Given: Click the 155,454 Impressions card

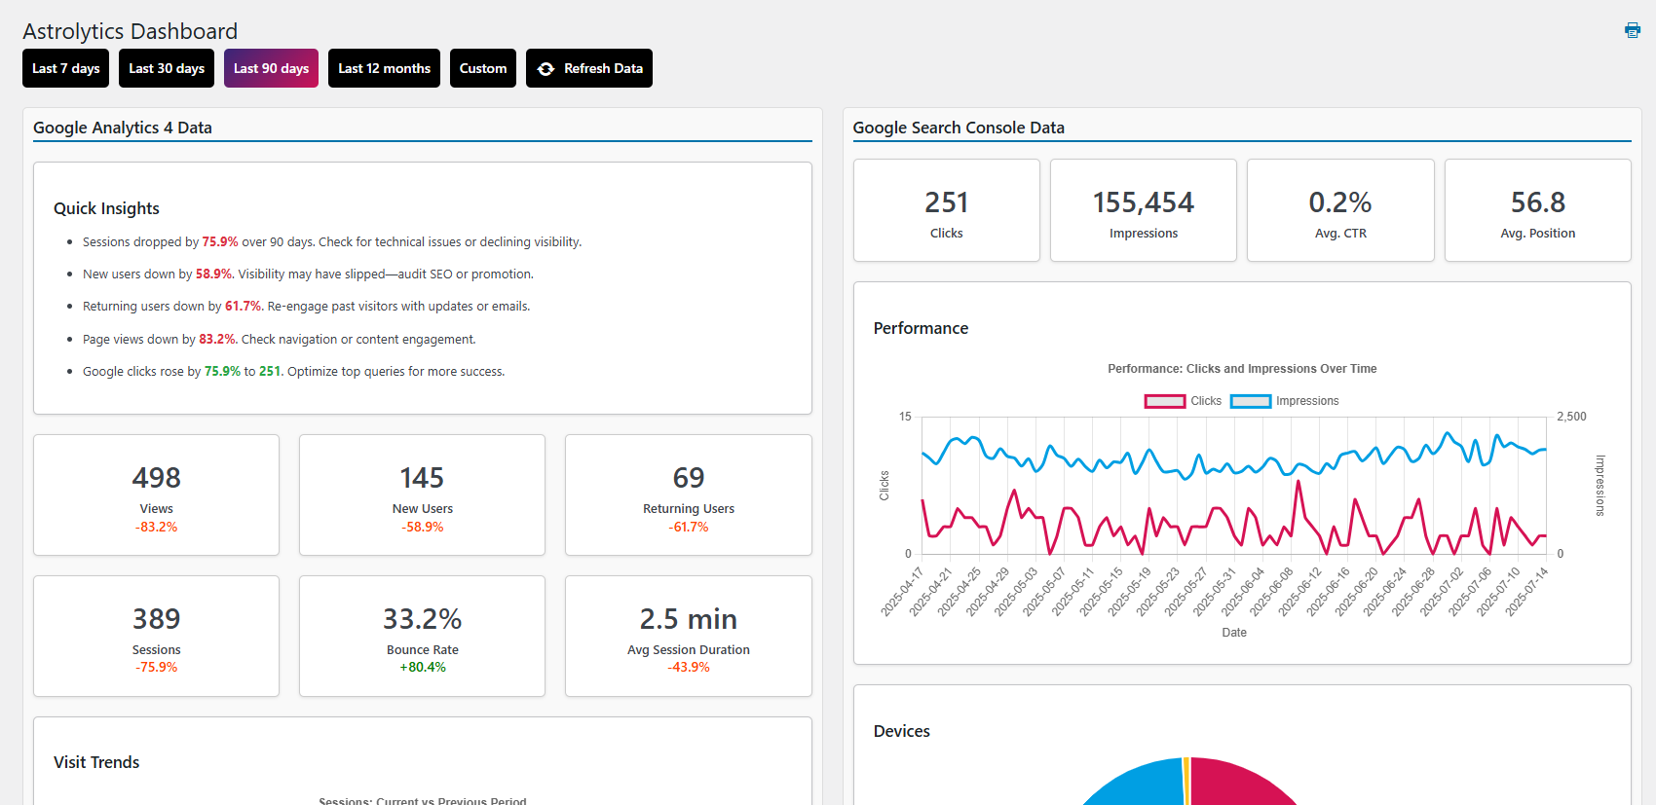Looking at the screenshot, I should 1144,210.
